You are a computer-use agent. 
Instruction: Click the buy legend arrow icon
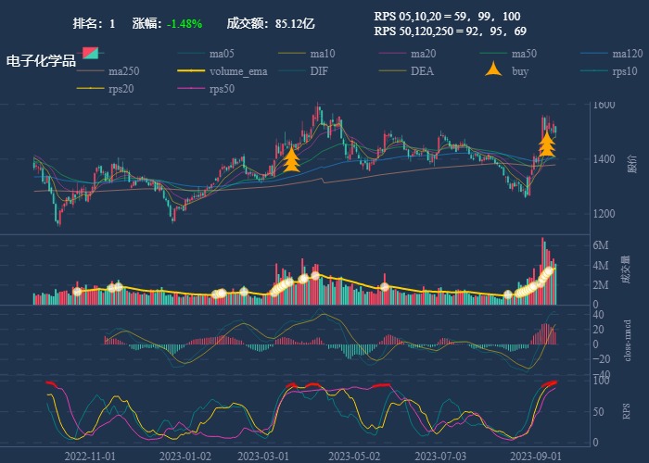[493, 70]
